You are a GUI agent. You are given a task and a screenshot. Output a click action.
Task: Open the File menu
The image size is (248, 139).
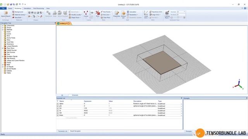point(3,8)
